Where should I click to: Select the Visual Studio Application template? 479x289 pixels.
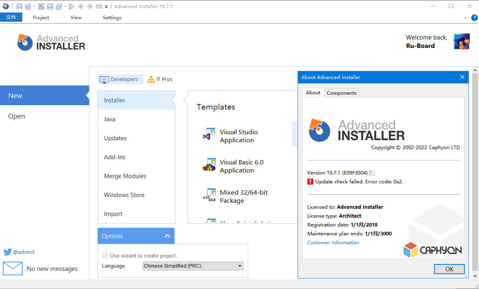[x=237, y=136]
